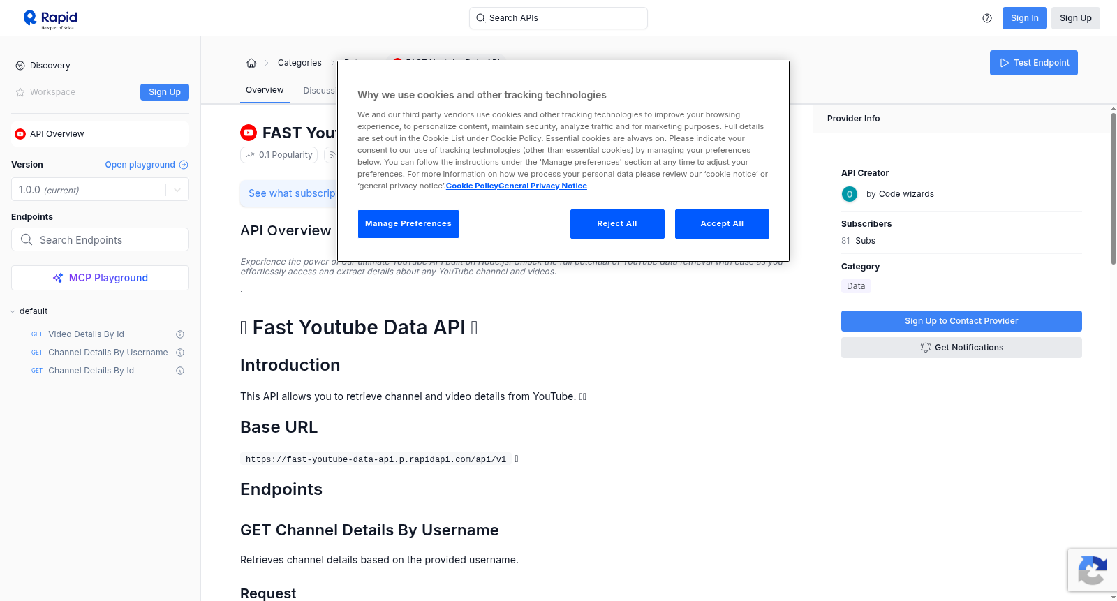Focus the Search Endpoints field
Screen dimensions: 1117x601
(100, 239)
